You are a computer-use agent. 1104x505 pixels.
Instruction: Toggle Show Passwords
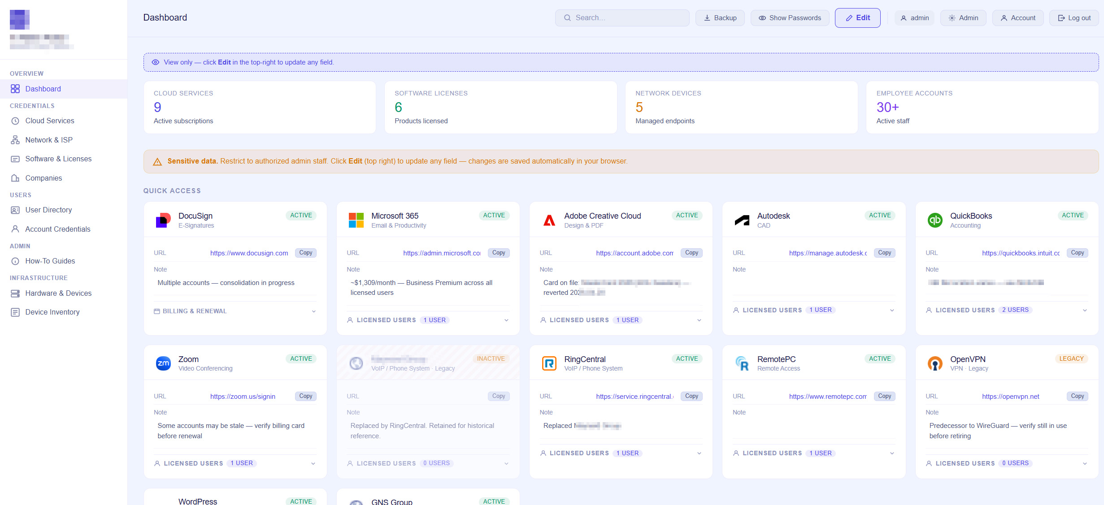(x=790, y=18)
